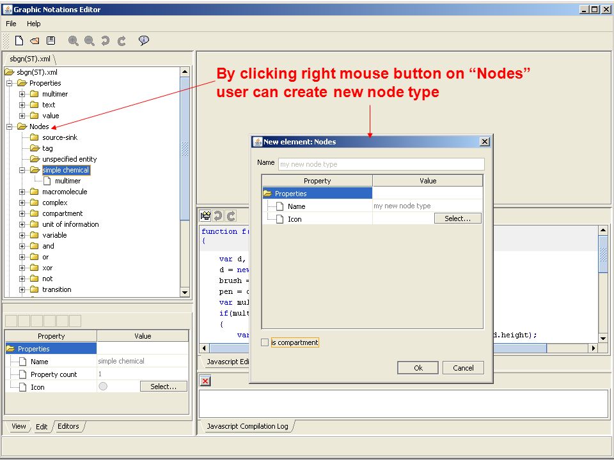Click the document icon of multimer under simple chemical

(47, 181)
